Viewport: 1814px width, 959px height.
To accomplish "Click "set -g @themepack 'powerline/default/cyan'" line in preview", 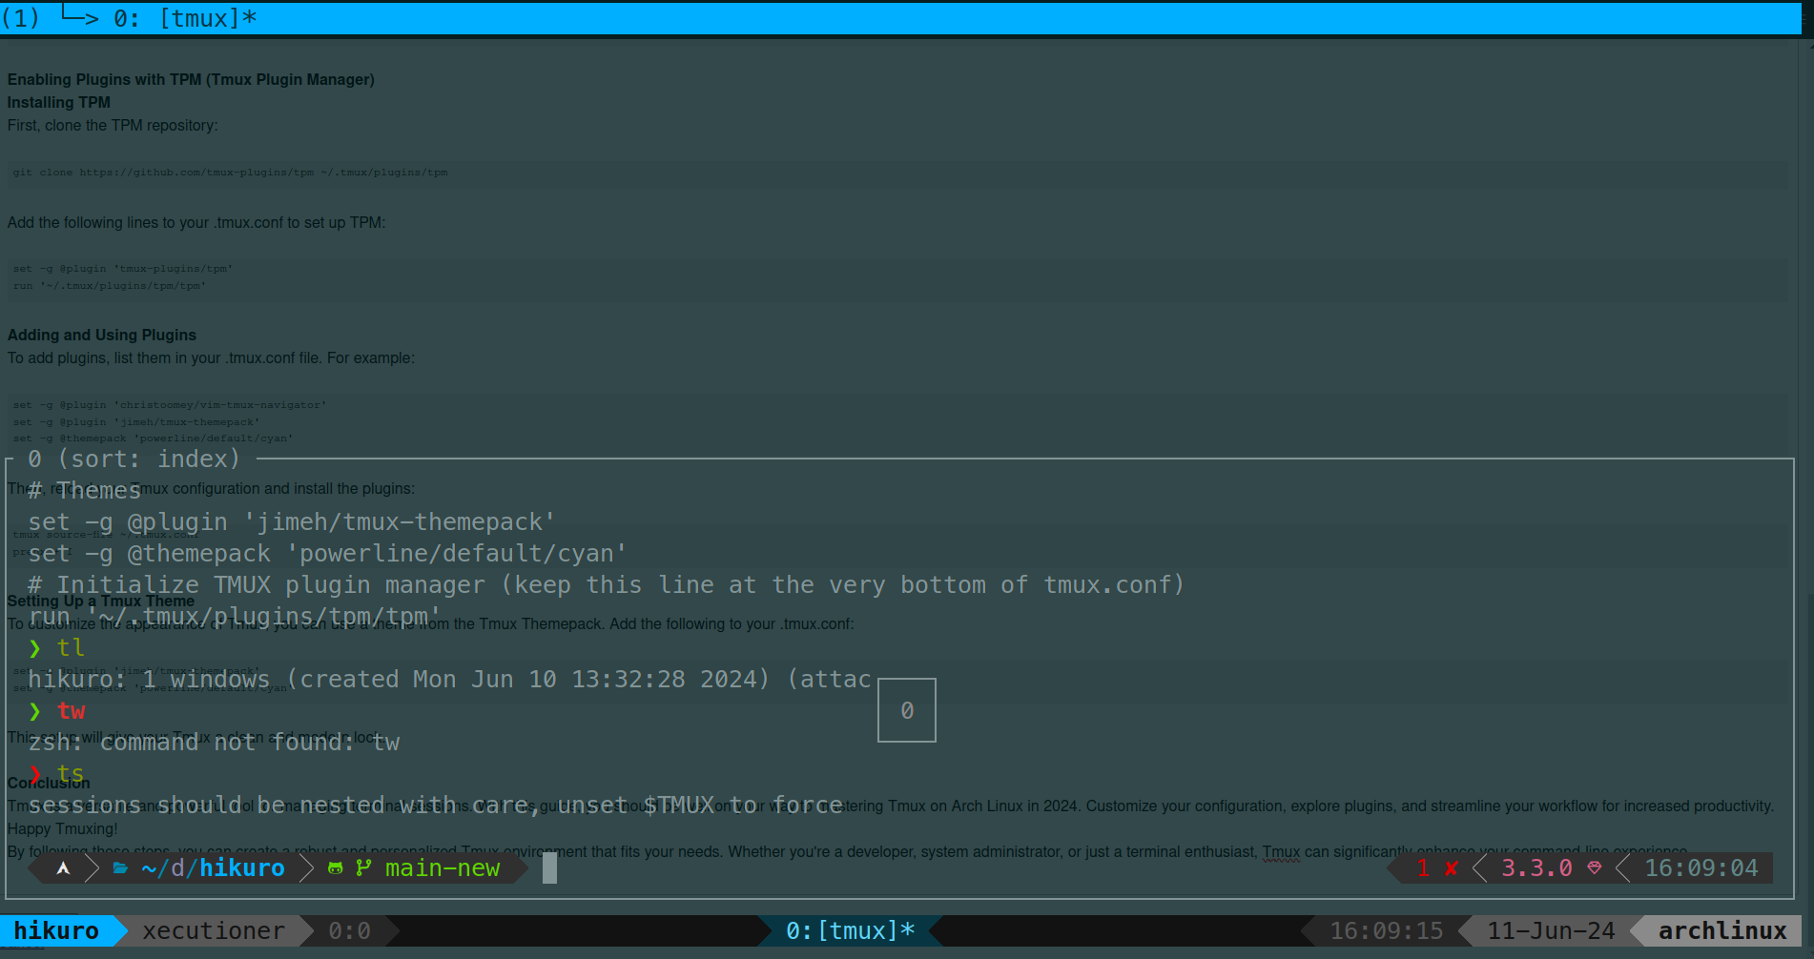I will [327, 554].
